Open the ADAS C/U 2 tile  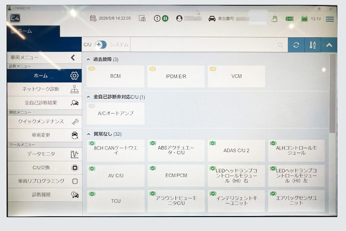[236, 150]
